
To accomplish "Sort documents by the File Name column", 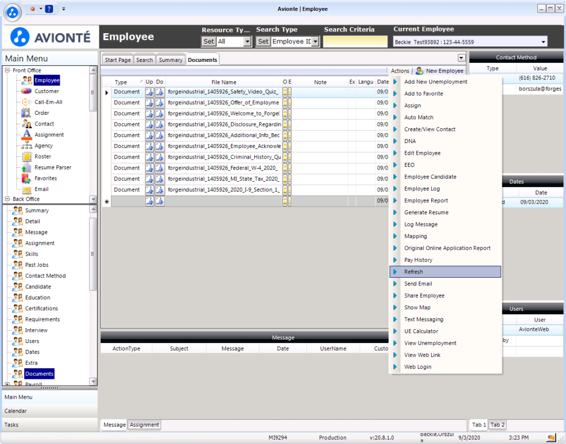I will click(x=224, y=82).
